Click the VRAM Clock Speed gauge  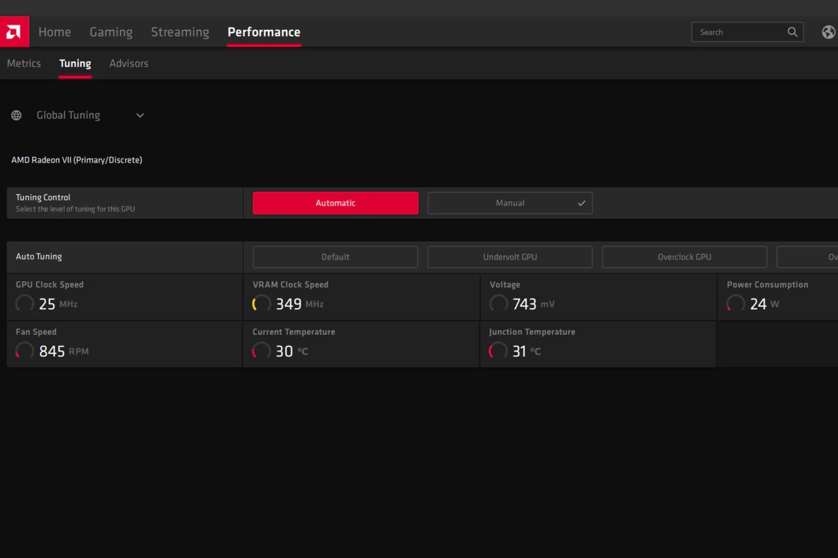[261, 304]
